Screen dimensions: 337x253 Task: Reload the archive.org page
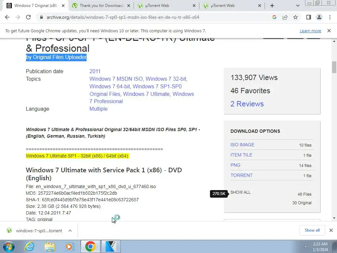click(28, 17)
